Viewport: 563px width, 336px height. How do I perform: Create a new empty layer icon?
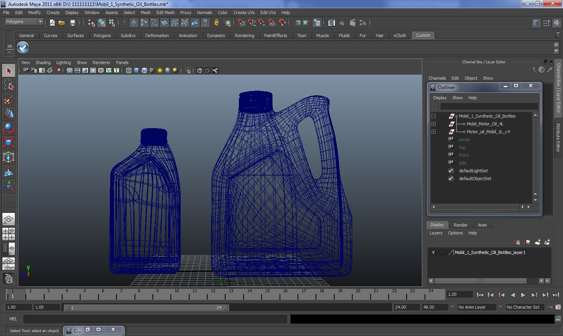click(538, 242)
